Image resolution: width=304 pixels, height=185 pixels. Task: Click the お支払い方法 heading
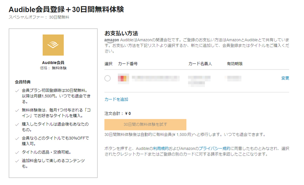121,33
